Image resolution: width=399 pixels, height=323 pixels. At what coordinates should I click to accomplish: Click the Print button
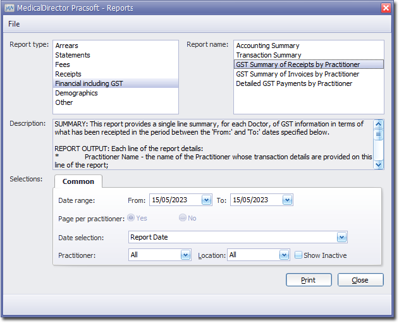pos(309,280)
